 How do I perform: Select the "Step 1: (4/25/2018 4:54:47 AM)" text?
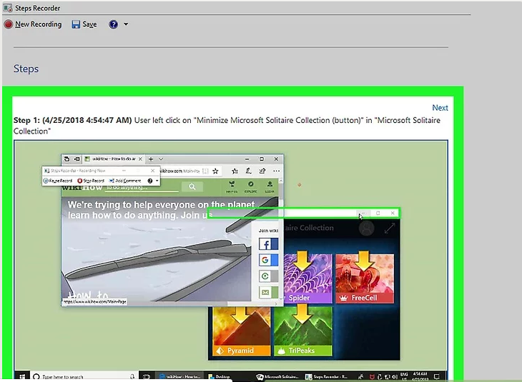[x=72, y=121]
